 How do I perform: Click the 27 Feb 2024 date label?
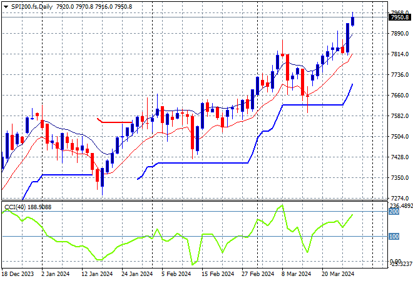tap(258, 274)
